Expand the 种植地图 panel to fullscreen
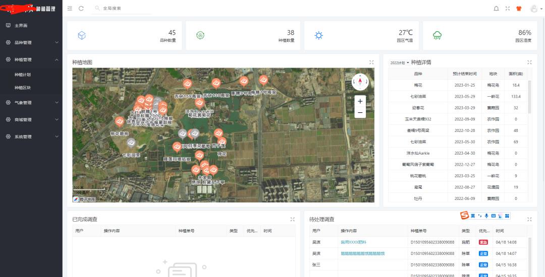 [x=371, y=62]
